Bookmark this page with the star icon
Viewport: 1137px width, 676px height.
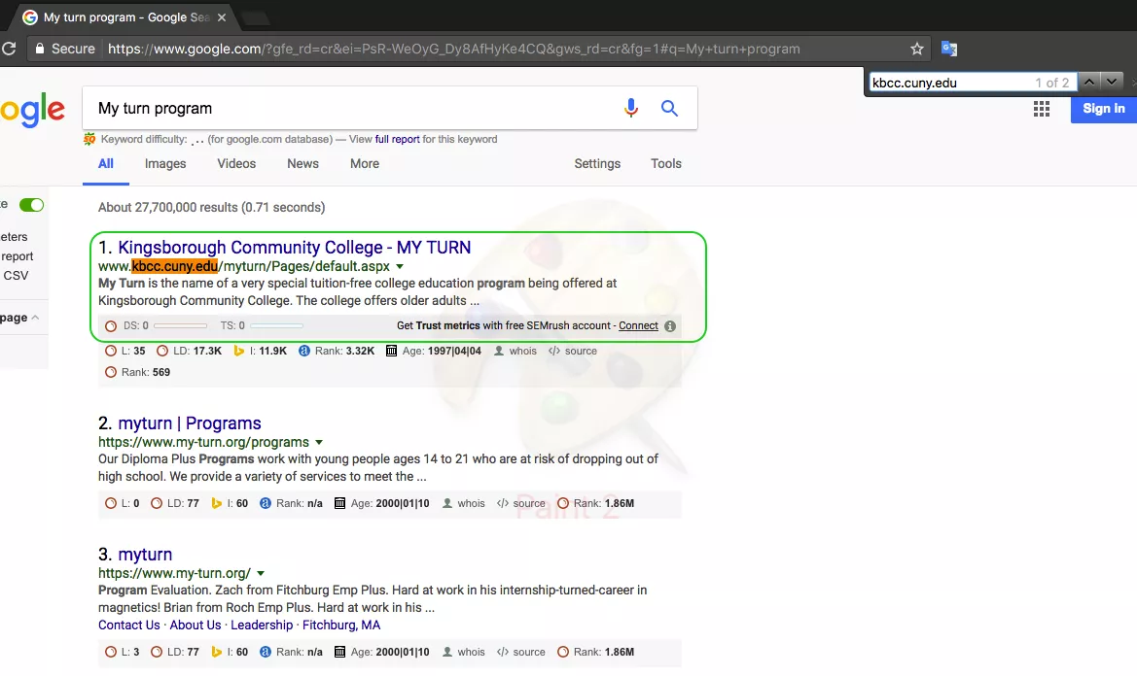(916, 49)
